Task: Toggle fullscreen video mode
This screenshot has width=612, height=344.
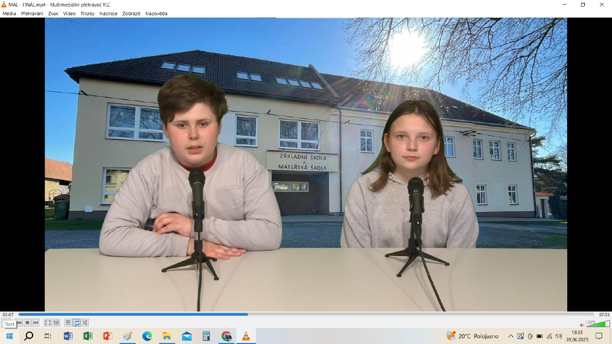Action: (48, 323)
